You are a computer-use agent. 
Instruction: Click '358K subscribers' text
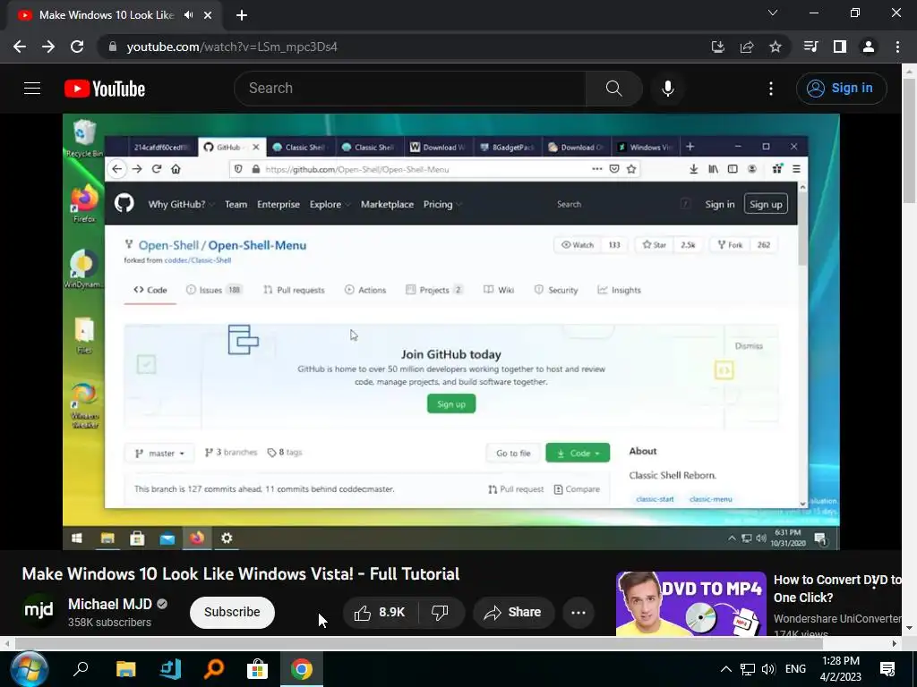(109, 623)
